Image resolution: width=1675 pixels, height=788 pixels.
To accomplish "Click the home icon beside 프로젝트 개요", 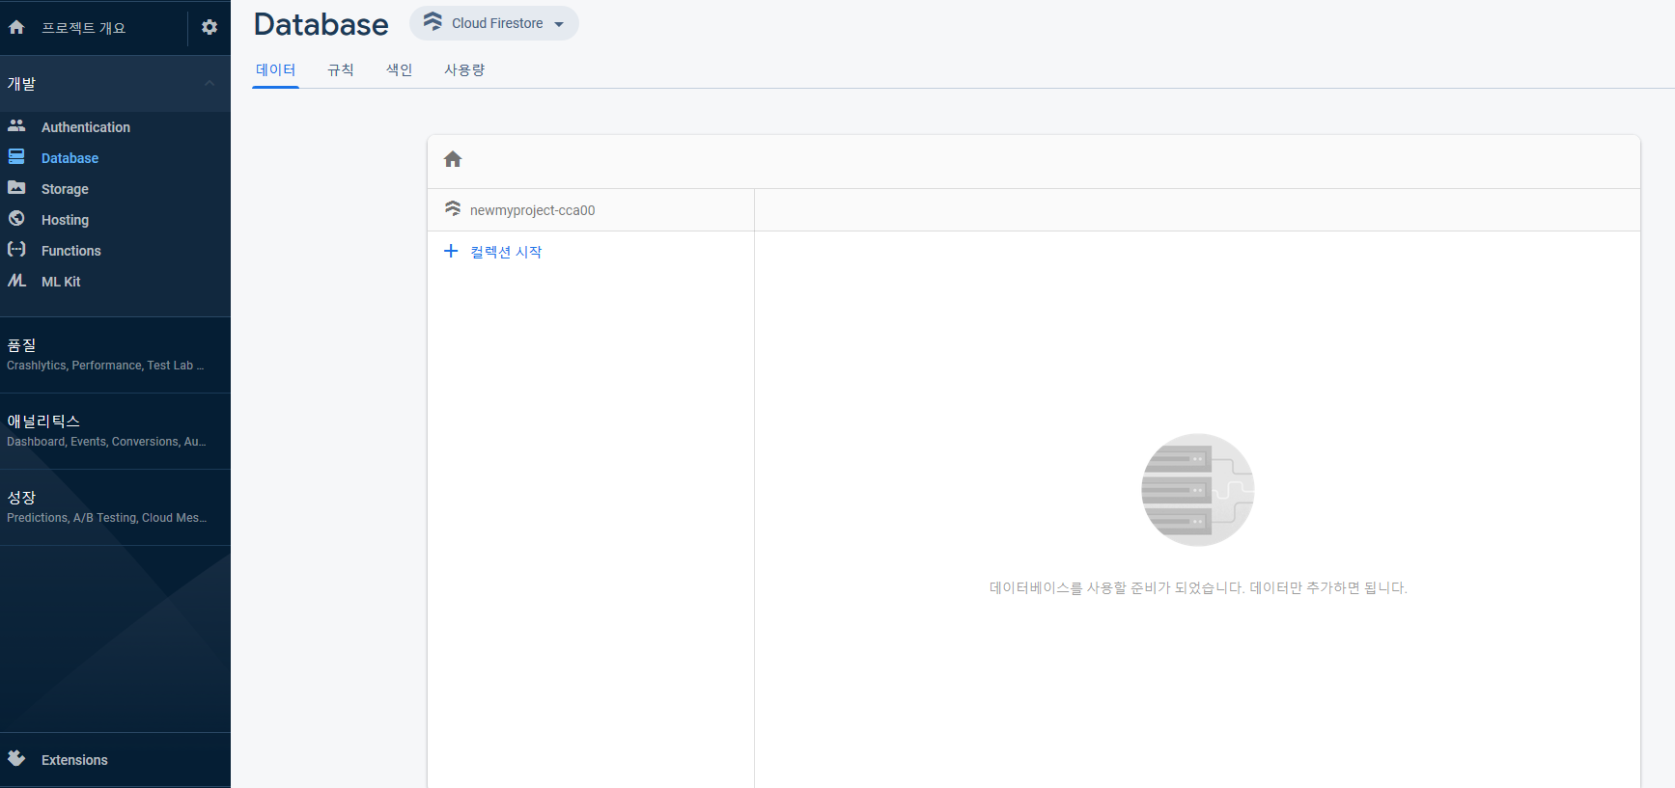I will coord(16,27).
